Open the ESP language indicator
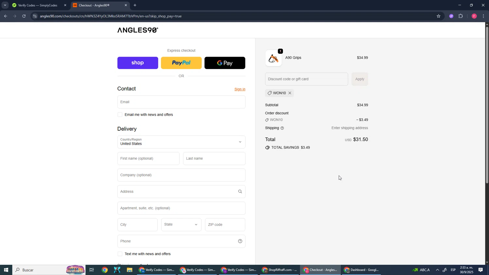This screenshot has height=275, width=489. click(453, 270)
